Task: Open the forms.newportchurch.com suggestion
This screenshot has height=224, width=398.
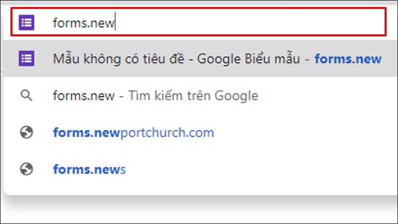Action: [200, 132]
